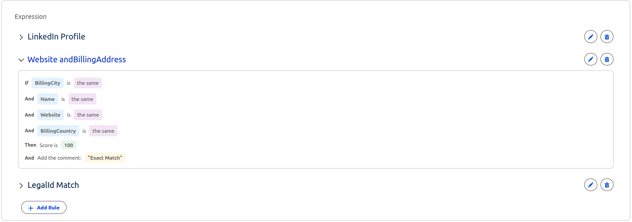Click the "Exact Match" comment chip
This screenshot has height=222, width=632.
click(x=105, y=158)
